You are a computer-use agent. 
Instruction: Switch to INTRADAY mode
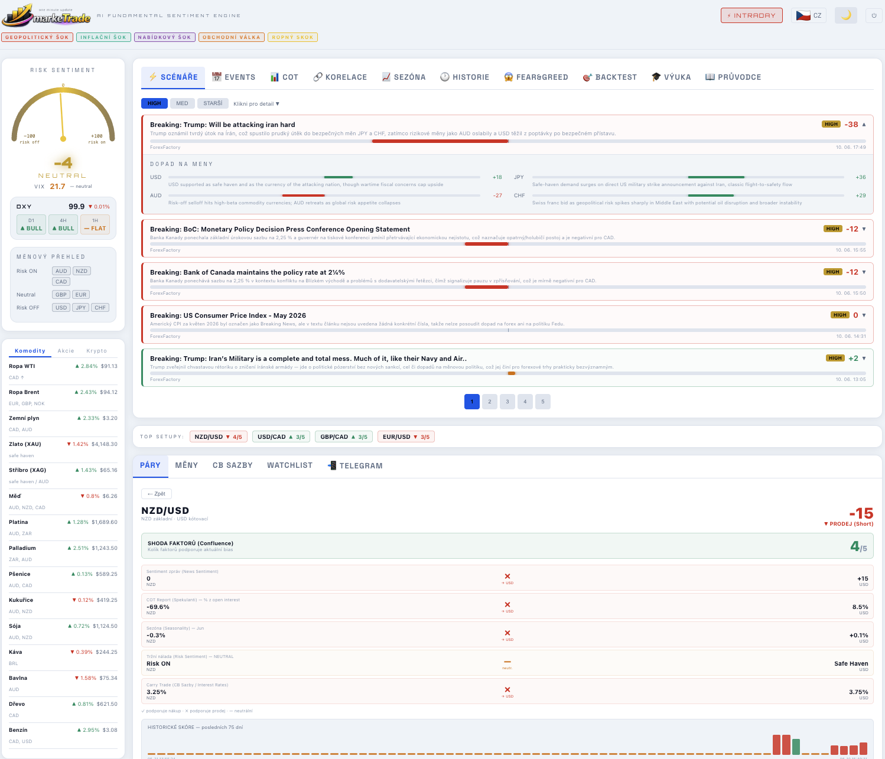[x=751, y=15]
